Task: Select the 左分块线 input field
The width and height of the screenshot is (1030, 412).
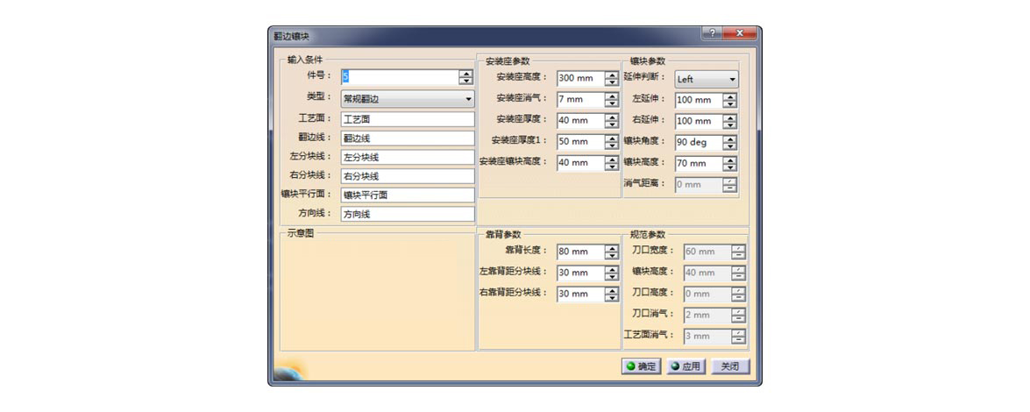Action: [407, 158]
